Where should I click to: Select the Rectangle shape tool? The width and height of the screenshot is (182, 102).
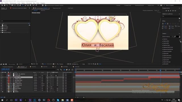point(18,5)
